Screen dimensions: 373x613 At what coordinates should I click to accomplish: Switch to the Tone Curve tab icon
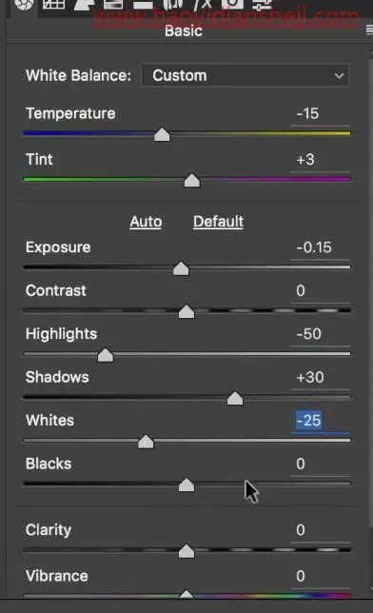pos(53,5)
